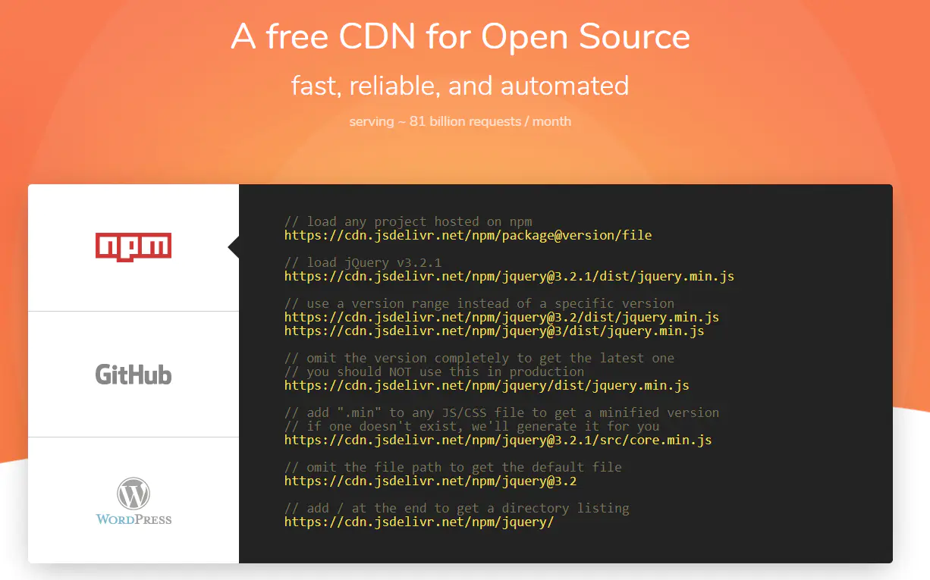Select the jquery@3.2.1/dist/jquery.min.js URL
The height and width of the screenshot is (580, 930).
click(509, 276)
